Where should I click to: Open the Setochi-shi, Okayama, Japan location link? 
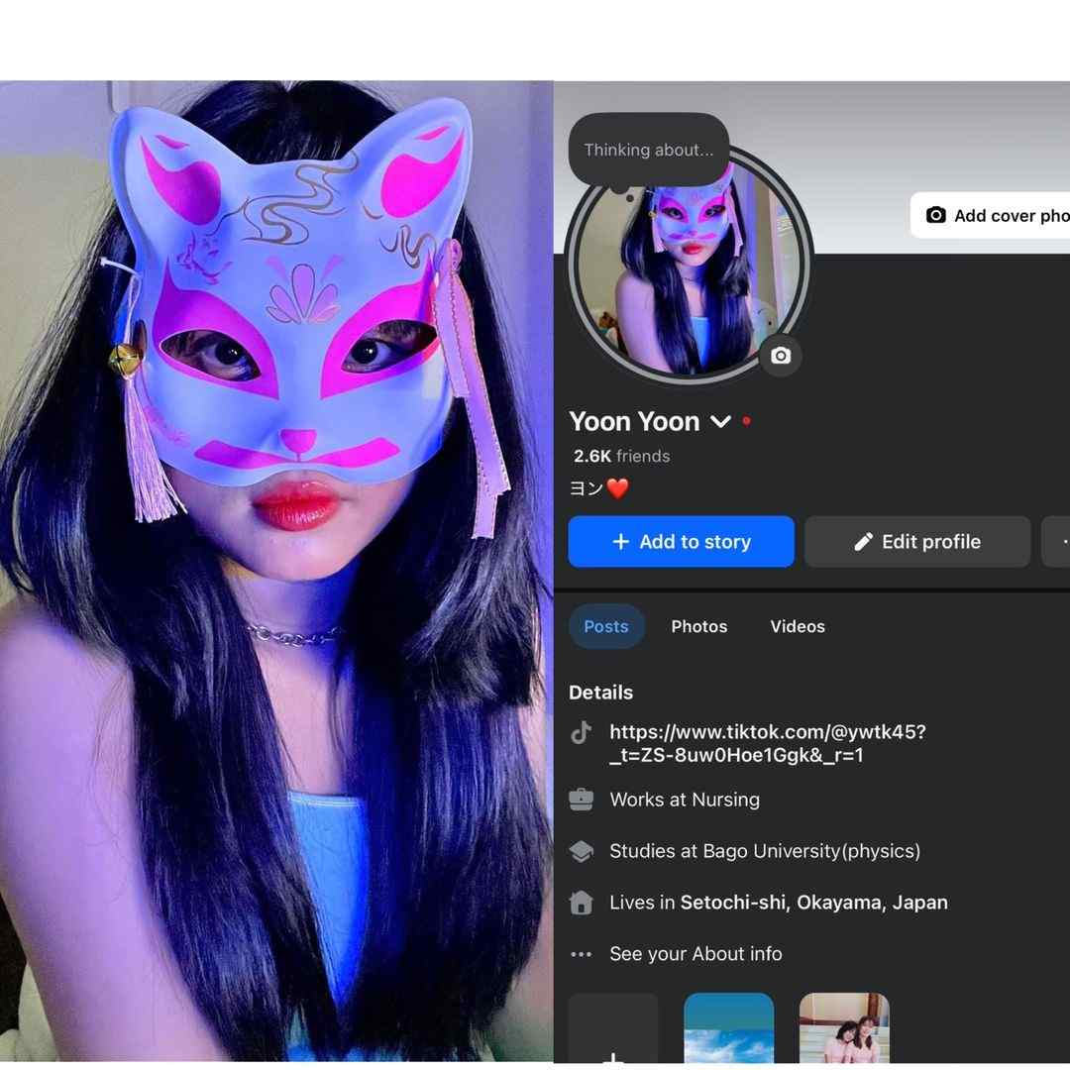coord(813,903)
